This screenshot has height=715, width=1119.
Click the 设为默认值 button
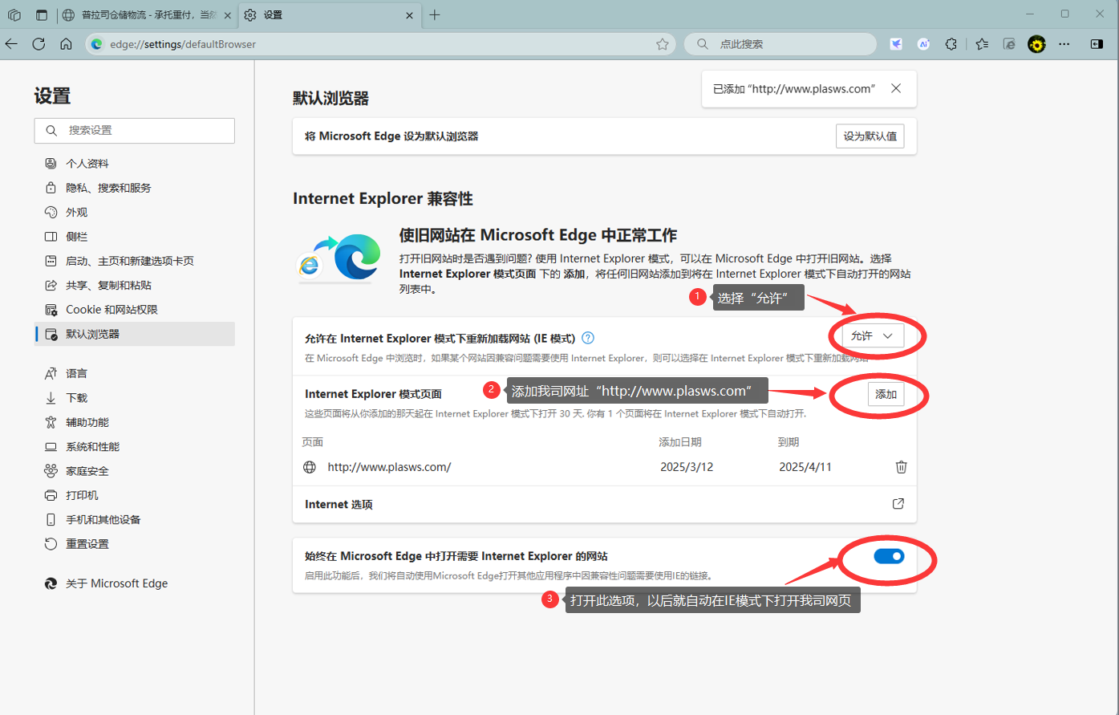(x=870, y=136)
